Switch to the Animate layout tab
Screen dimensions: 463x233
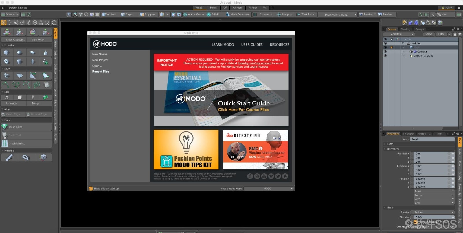(x=238, y=8)
